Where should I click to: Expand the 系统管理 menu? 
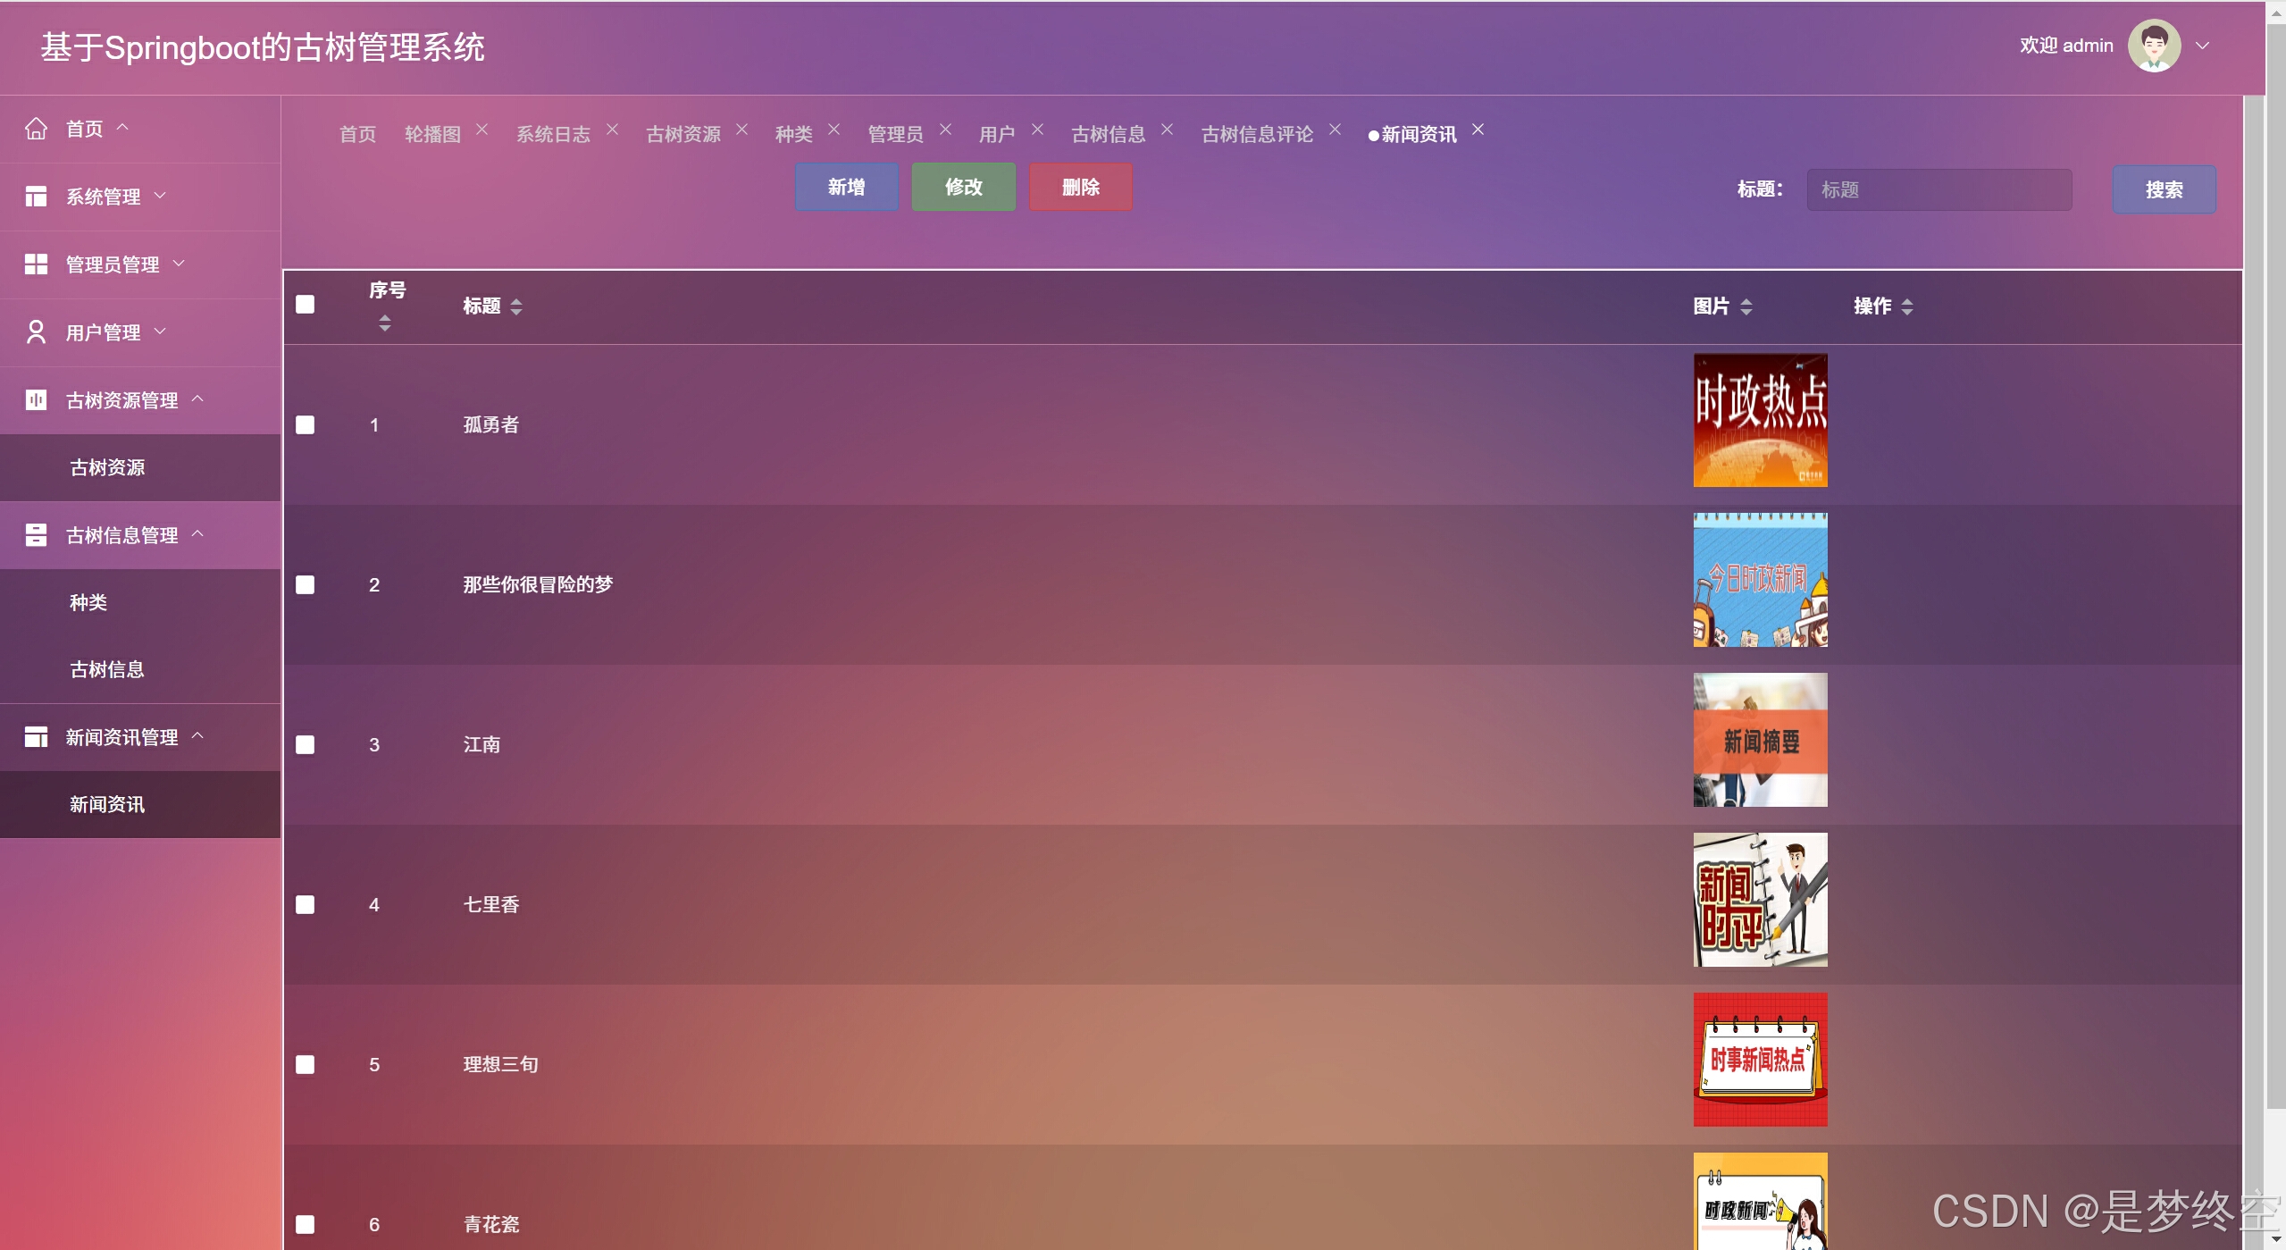(x=160, y=195)
